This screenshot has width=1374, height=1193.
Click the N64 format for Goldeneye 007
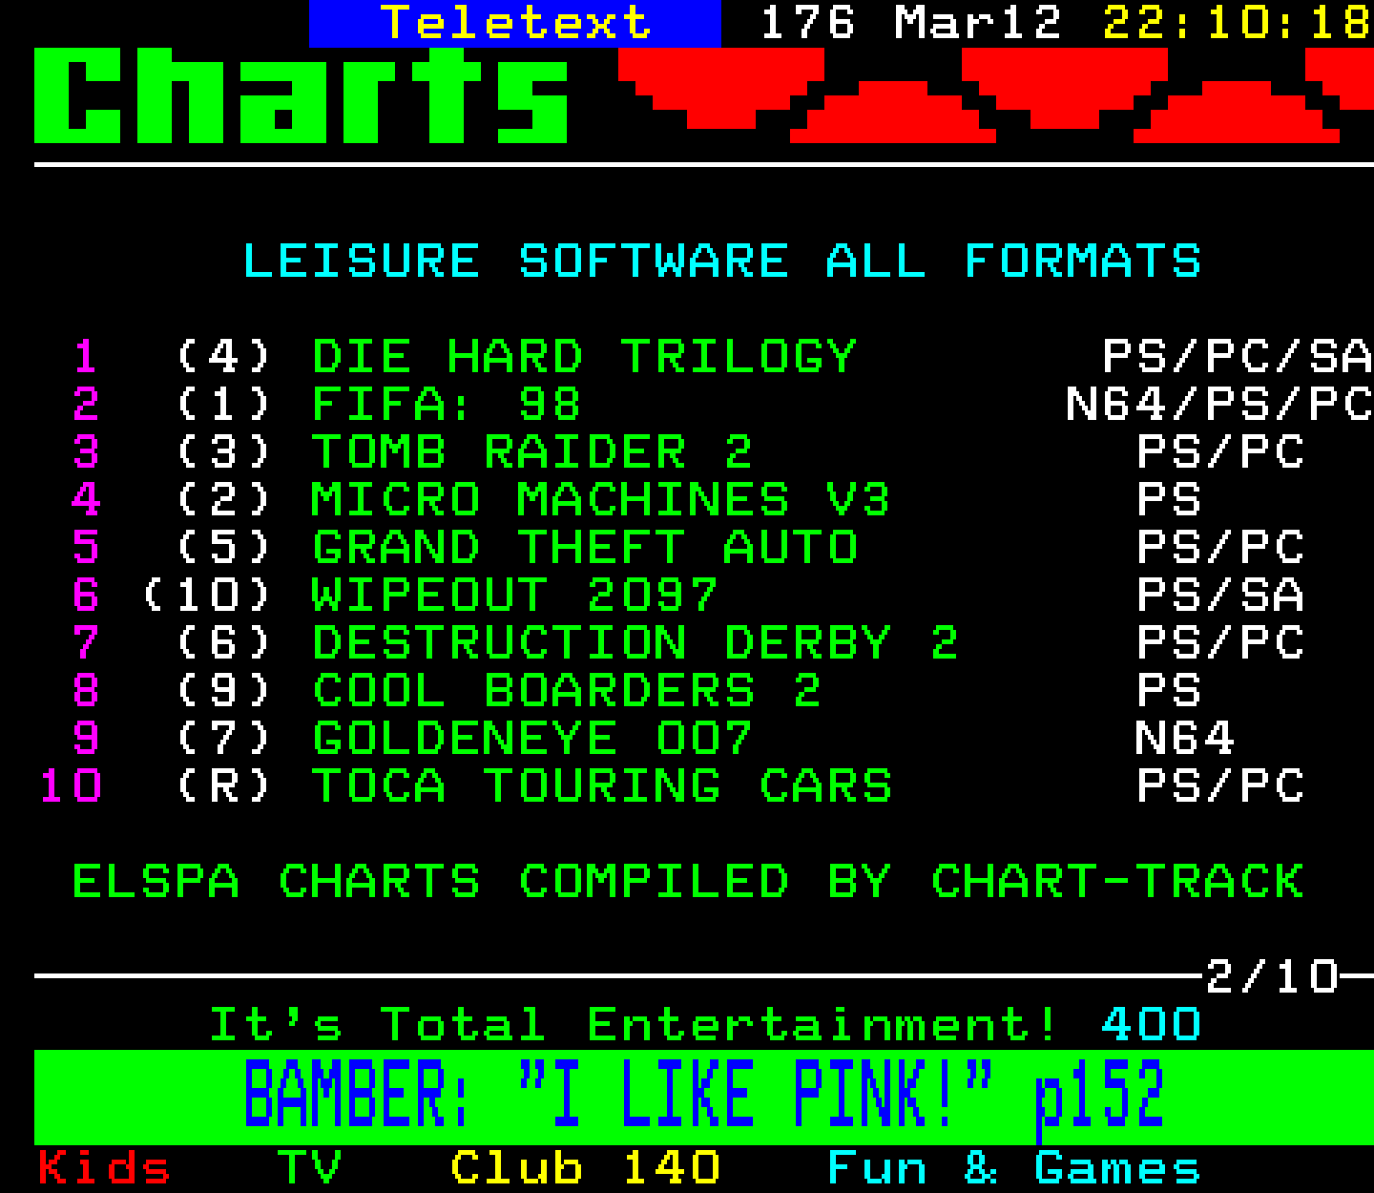(x=1185, y=739)
